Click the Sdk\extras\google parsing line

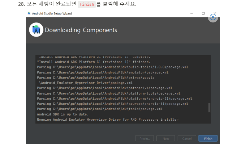click(x=96, y=78)
